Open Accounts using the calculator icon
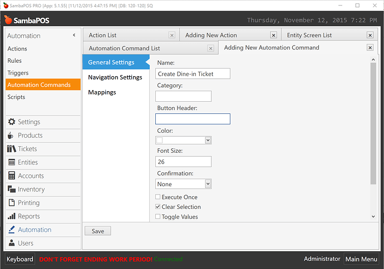This screenshot has width=384, height=269. [12, 176]
